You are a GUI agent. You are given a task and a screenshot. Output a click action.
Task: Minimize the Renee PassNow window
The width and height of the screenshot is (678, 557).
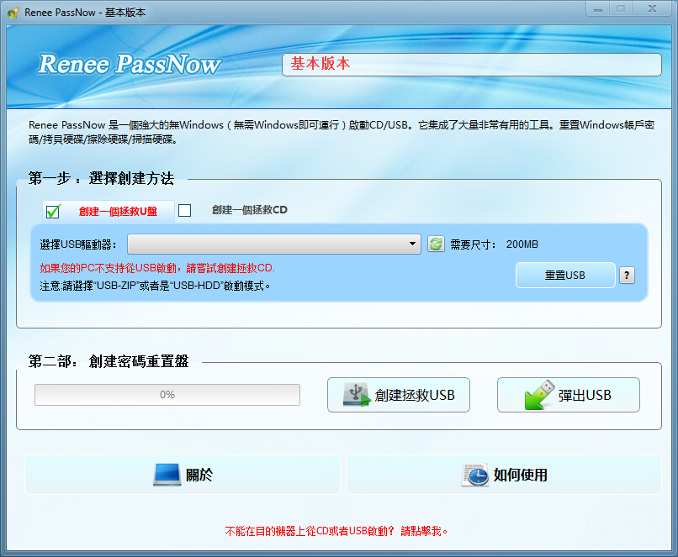point(598,9)
